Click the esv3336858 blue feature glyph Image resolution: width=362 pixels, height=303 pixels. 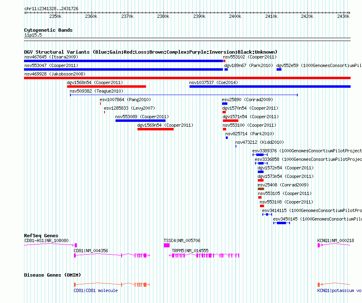point(261,163)
